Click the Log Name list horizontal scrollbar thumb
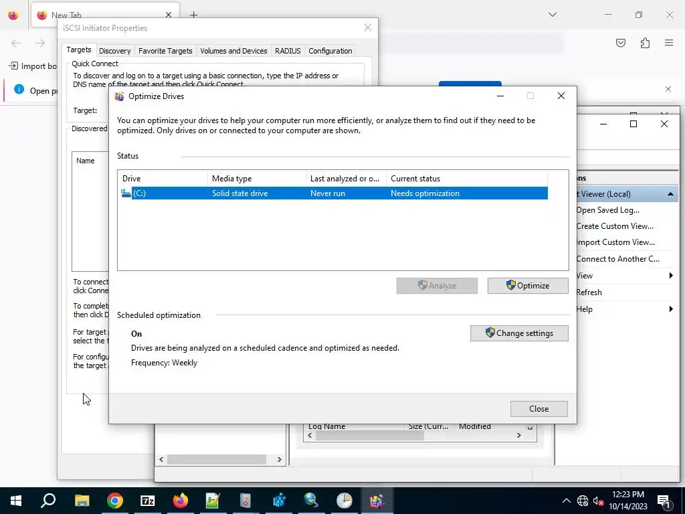The height and width of the screenshot is (514, 685). 369,435
